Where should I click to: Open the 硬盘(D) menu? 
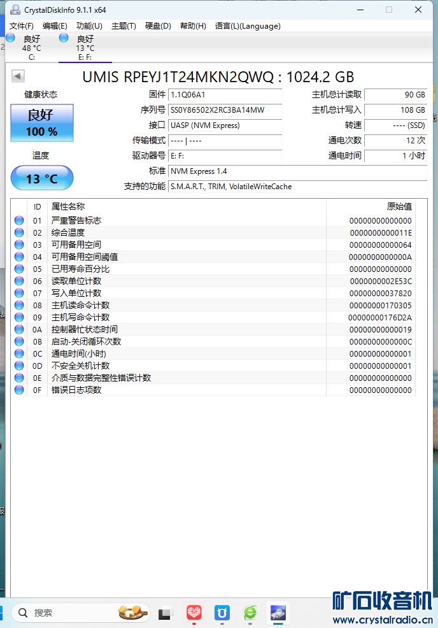coord(158,26)
